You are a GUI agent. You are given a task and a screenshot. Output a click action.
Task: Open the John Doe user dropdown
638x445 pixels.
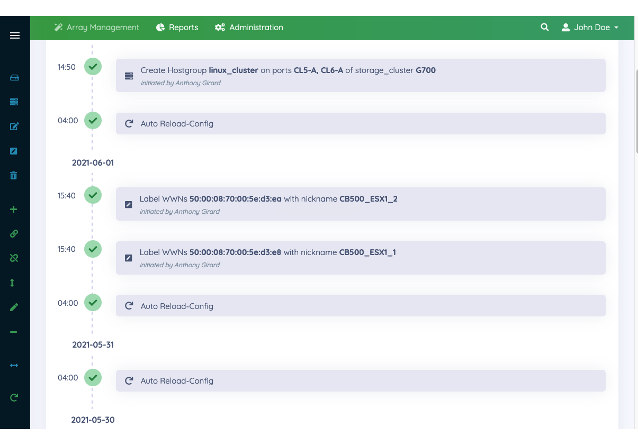(x=590, y=28)
